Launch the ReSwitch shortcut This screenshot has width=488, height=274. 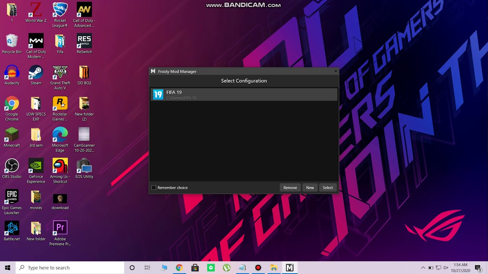pos(84,44)
